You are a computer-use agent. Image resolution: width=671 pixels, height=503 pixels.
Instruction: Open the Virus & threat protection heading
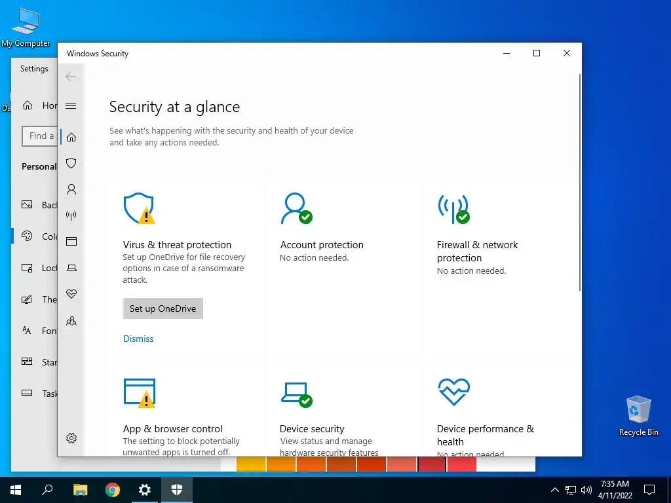tap(177, 245)
